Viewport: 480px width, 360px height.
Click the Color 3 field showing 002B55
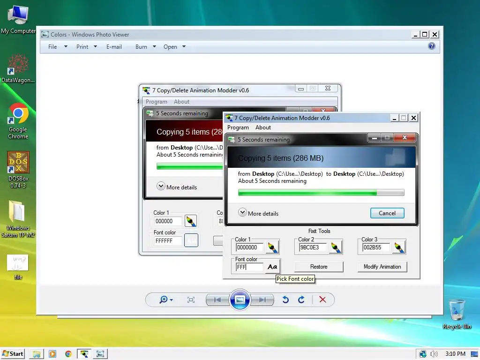point(376,247)
